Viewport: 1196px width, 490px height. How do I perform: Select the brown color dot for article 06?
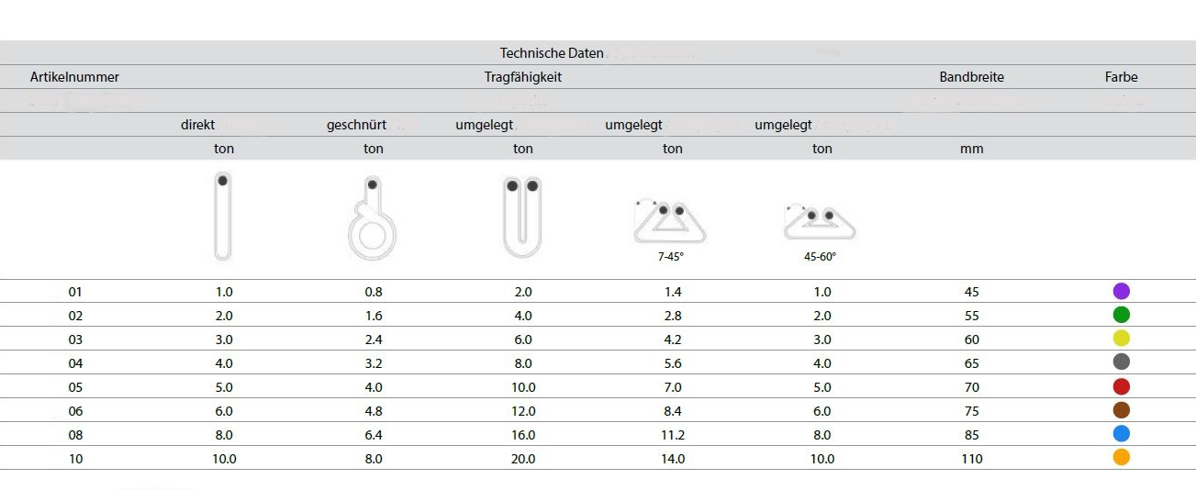tap(1121, 411)
